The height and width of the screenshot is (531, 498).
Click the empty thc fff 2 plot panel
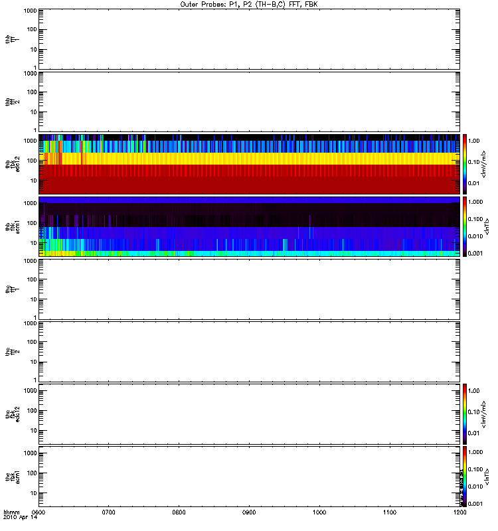coord(249,352)
